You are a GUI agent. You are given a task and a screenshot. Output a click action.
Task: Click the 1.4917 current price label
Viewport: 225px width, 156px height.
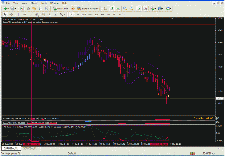click(x=220, y=98)
